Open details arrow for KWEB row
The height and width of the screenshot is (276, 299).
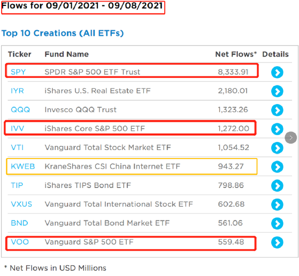[277, 167]
